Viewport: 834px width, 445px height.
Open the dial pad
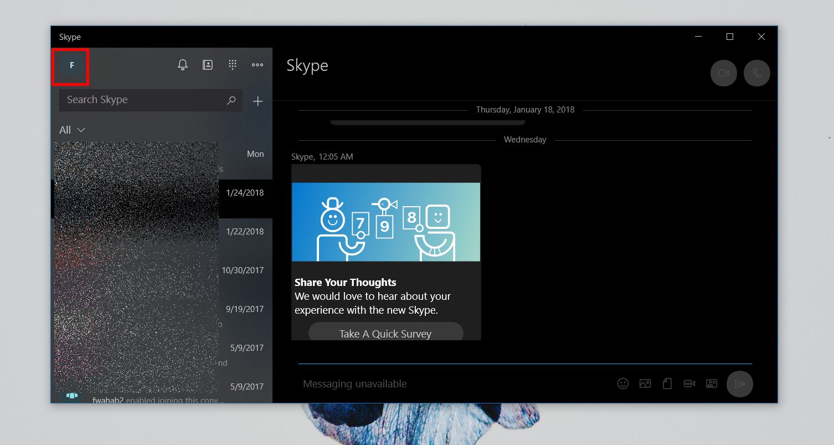[x=233, y=65]
